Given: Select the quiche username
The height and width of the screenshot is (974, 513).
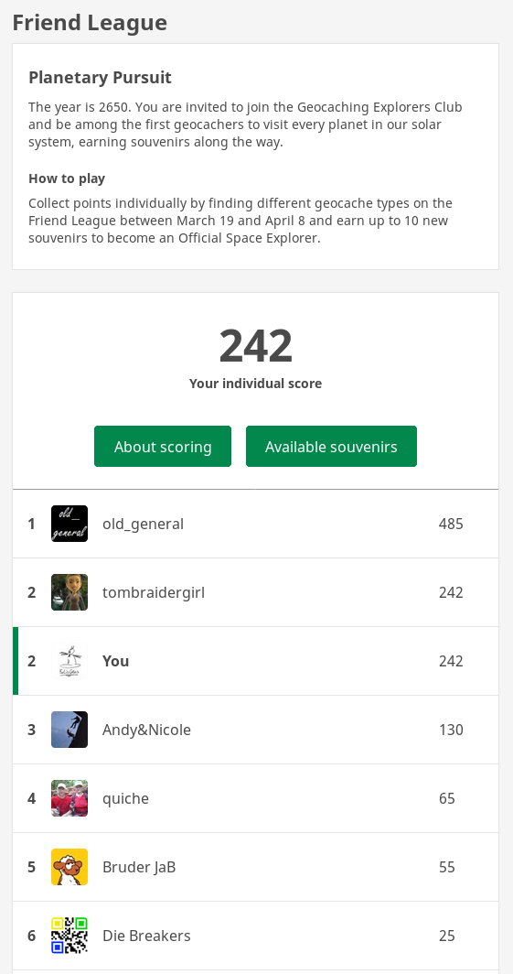Looking at the screenshot, I should pos(125,798).
